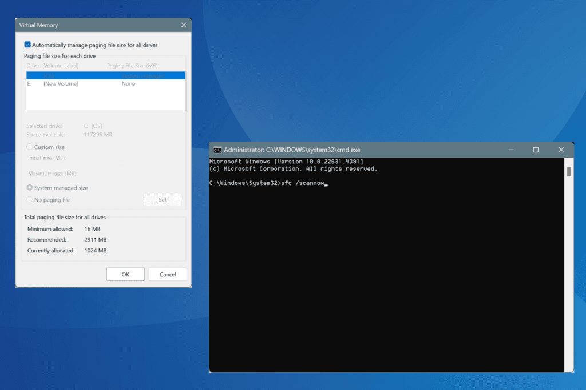This screenshot has height=390, width=586.
Task: Choose System managed size
Action: [29, 187]
